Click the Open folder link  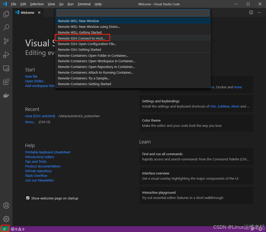[35, 81]
